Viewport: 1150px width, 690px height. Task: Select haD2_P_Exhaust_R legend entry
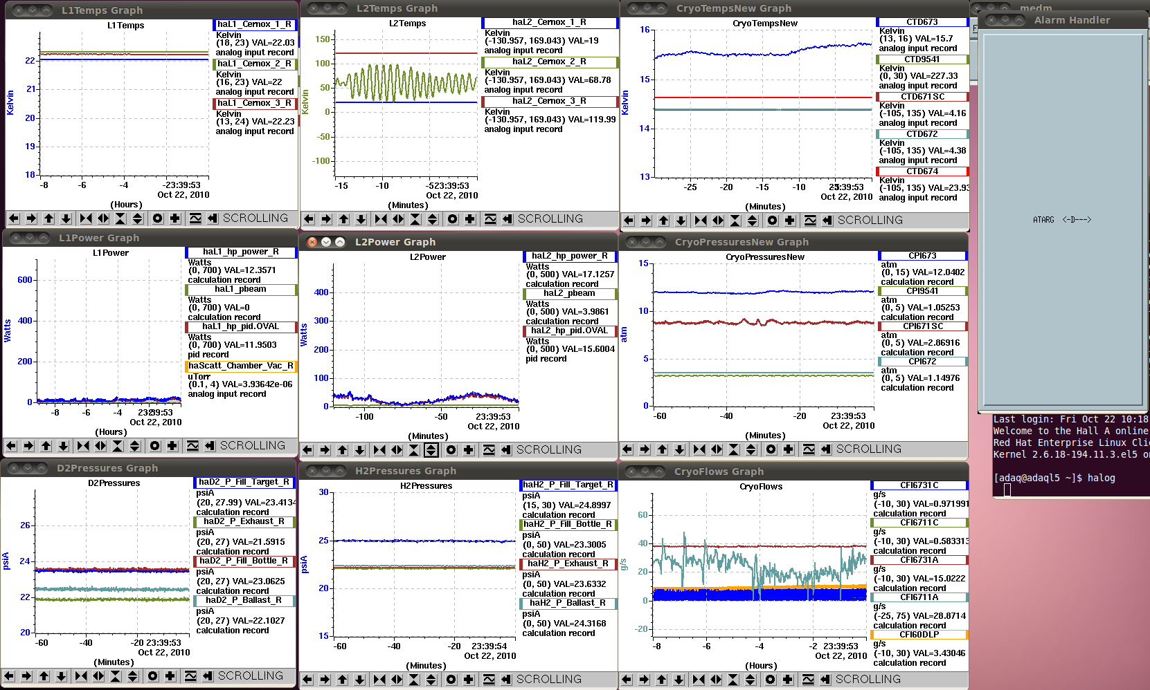point(244,522)
